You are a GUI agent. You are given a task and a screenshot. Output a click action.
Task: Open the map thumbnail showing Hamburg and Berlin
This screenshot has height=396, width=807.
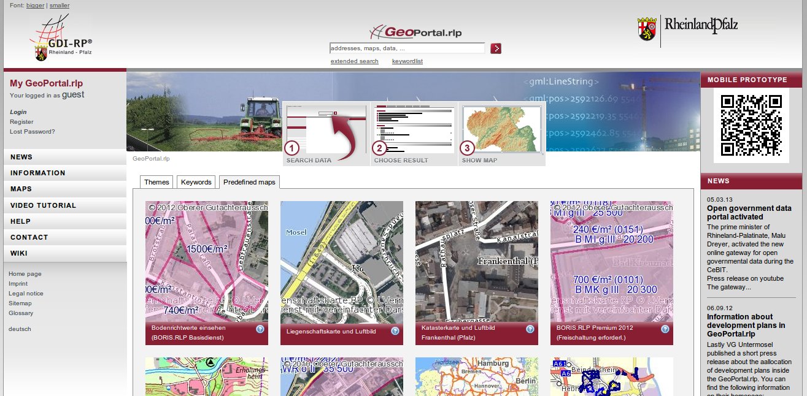[477, 376]
